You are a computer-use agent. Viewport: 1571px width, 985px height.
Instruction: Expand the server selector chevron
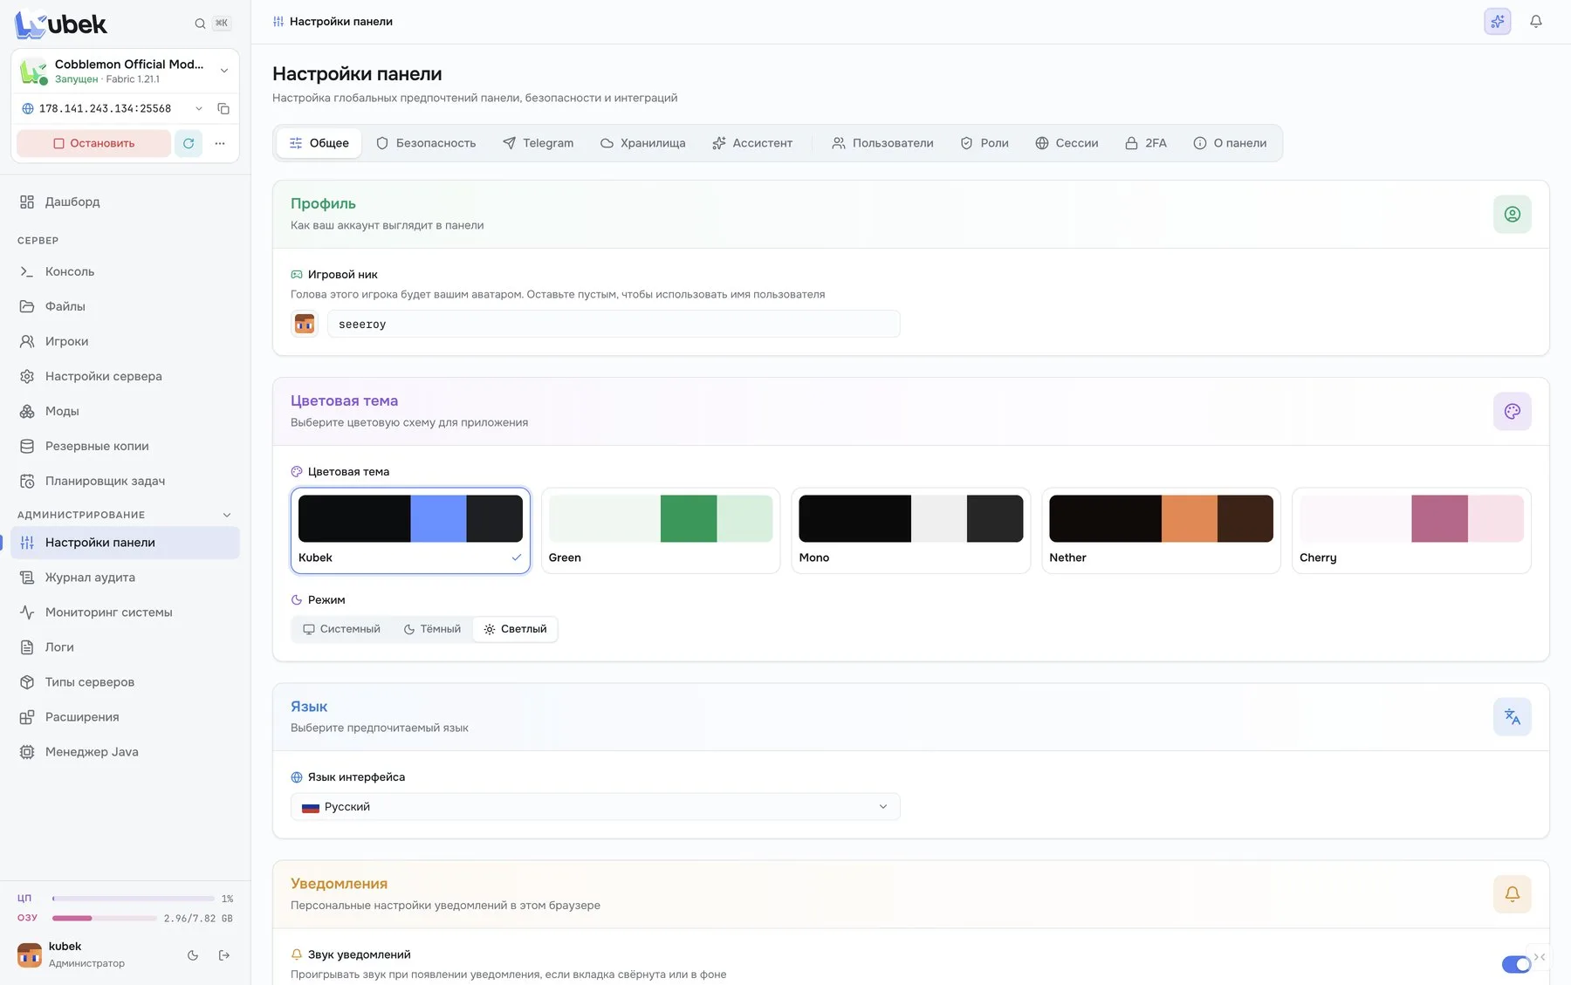(224, 71)
